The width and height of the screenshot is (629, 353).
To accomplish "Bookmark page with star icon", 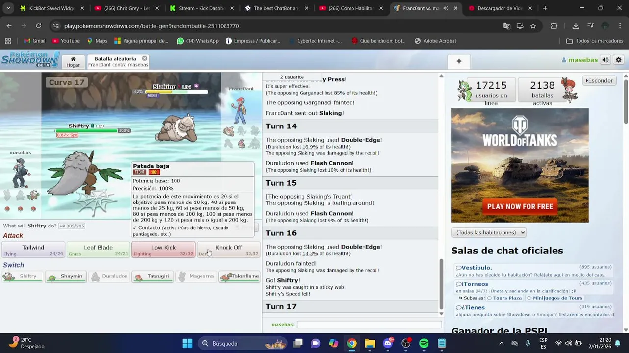I will click(x=533, y=26).
